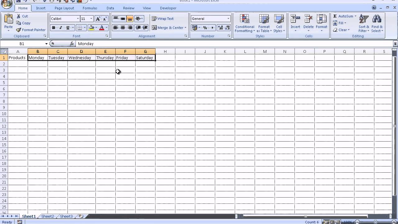Viewport: 398px width, 224px height.
Task: Apply the red font color
Action: tap(101, 28)
